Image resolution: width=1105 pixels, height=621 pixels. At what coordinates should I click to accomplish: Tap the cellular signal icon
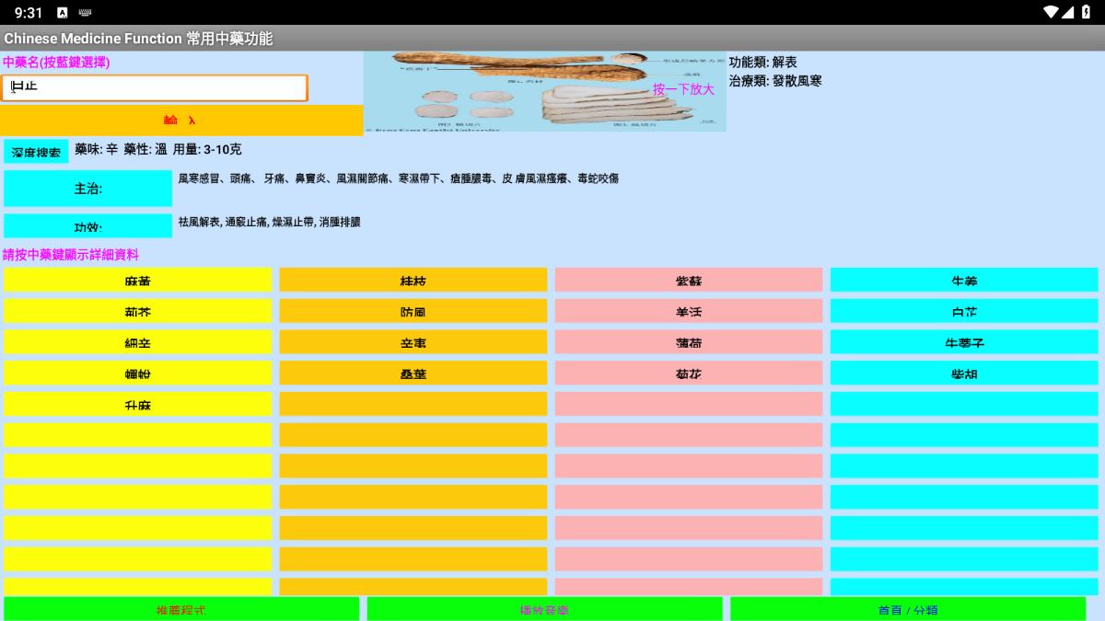click(1068, 12)
